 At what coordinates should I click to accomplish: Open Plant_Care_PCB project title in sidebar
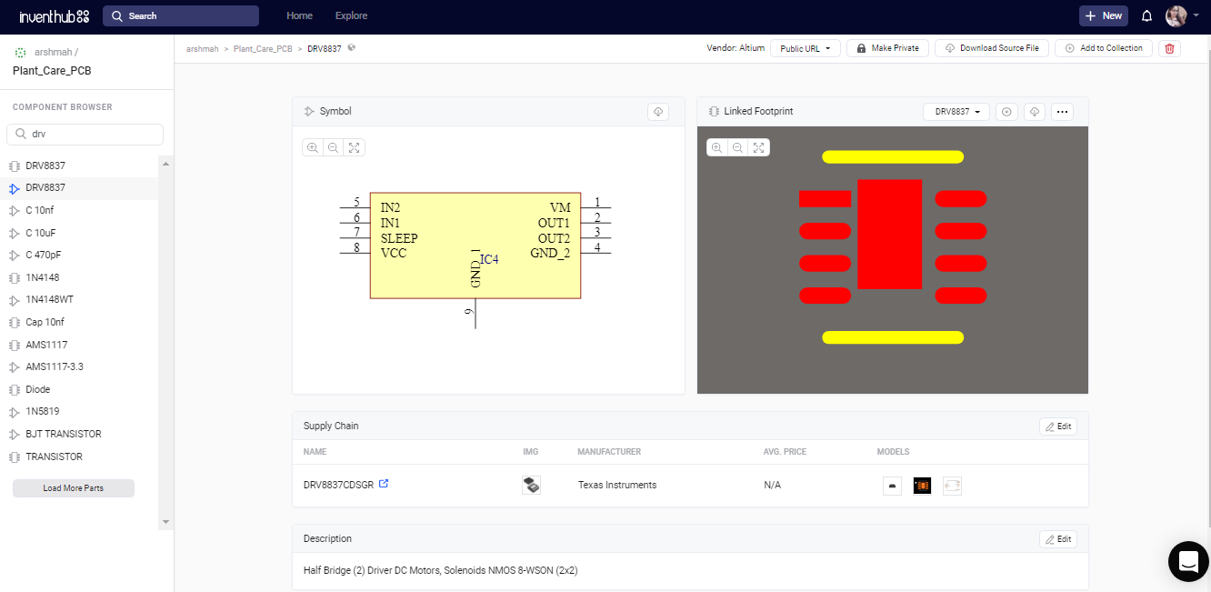[x=52, y=71]
